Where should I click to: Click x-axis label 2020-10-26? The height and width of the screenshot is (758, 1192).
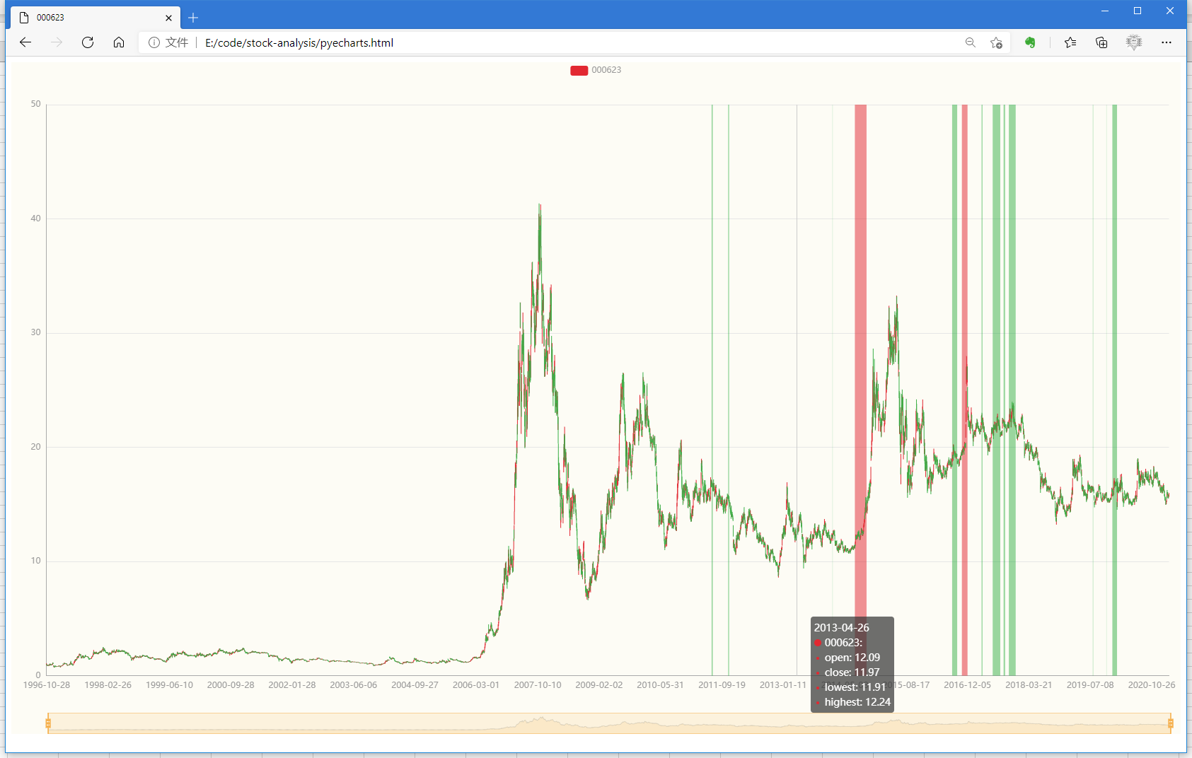1152,685
